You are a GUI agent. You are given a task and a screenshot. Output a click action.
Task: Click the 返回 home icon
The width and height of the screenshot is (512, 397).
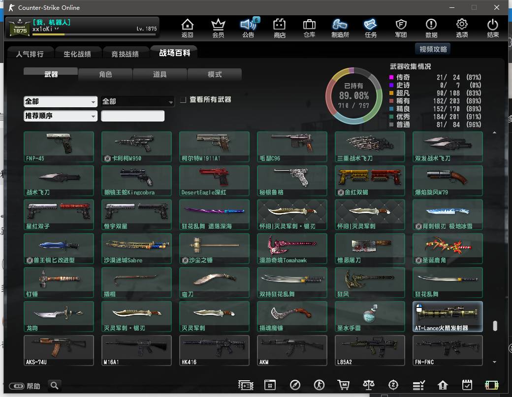(x=188, y=28)
